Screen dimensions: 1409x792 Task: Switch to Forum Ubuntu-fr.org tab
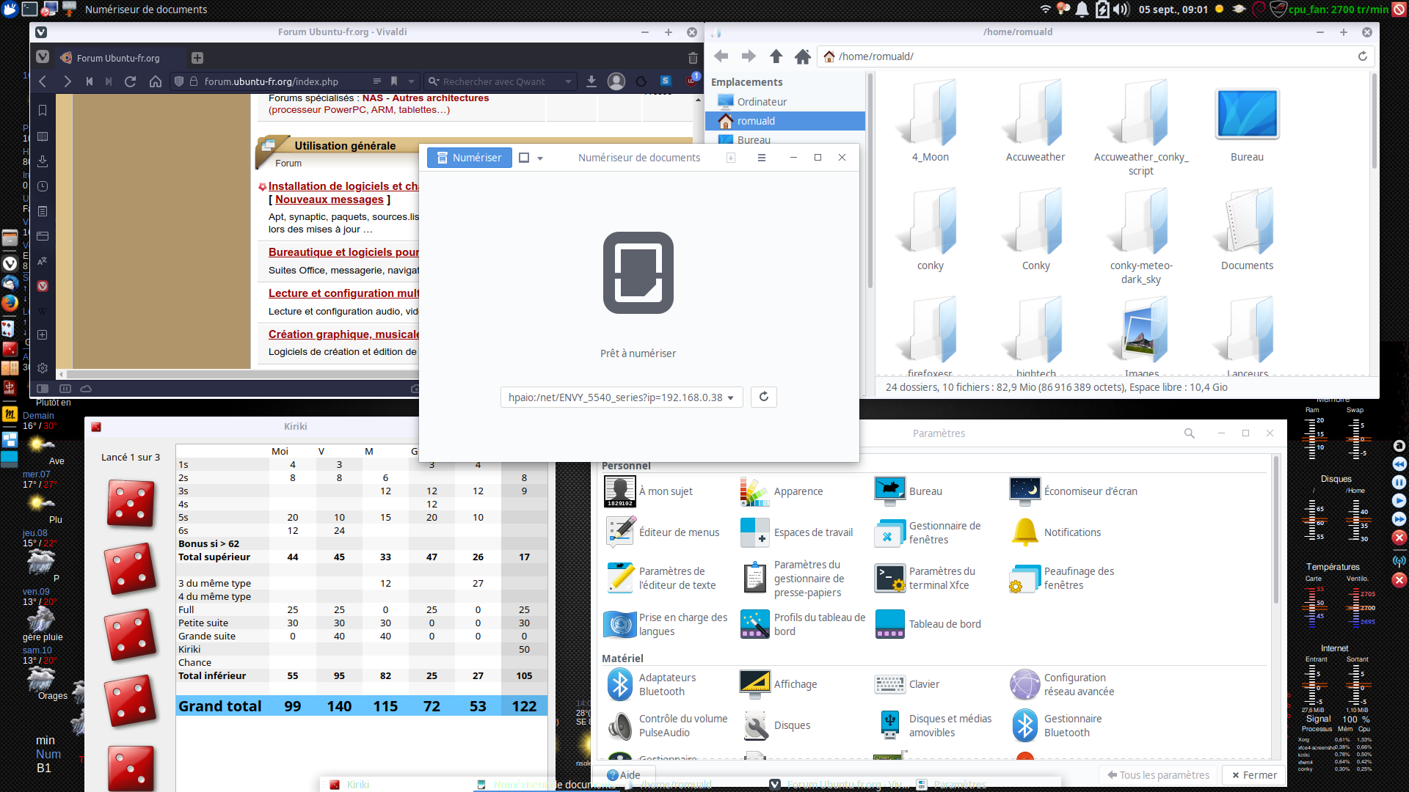pos(117,58)
